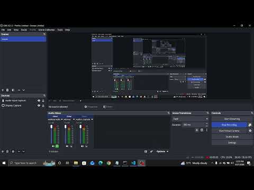Viewport: 254px width, 190px height.
Task: Pop out the Scene Transitions dock
Action: [207, 113]
